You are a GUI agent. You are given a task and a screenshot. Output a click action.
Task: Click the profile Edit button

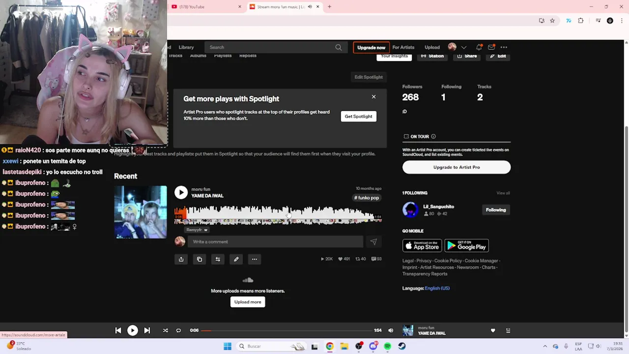(498, 56)
